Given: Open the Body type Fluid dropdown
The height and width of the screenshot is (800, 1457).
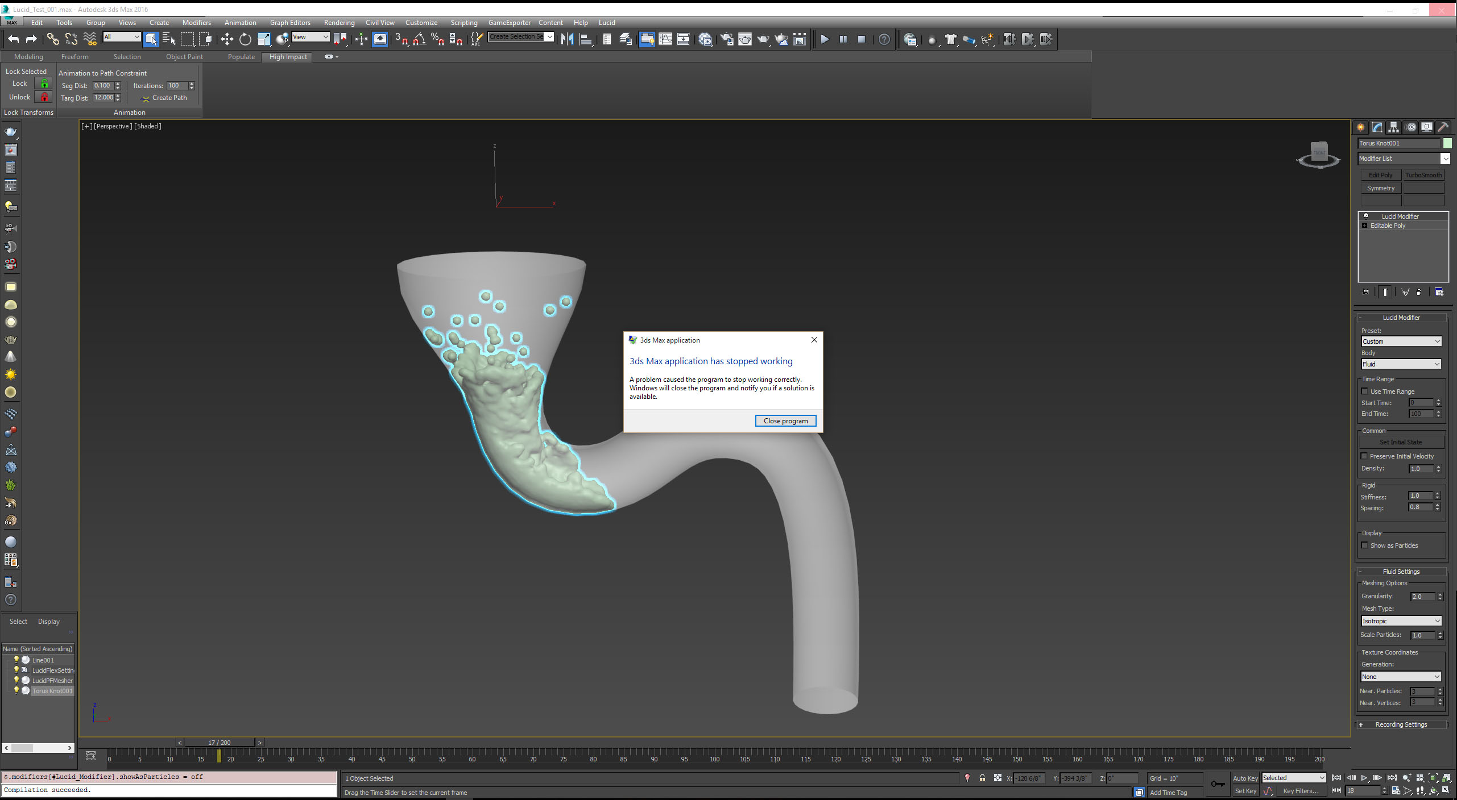Looking at the screenshot, I should click(1401, 364).
